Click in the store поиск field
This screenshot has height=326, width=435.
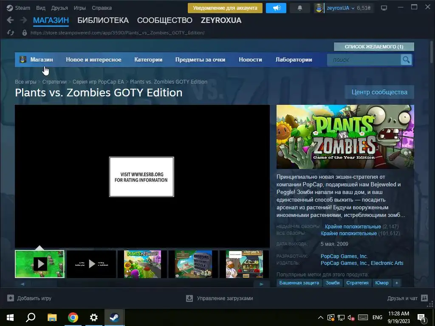point(364,59)
